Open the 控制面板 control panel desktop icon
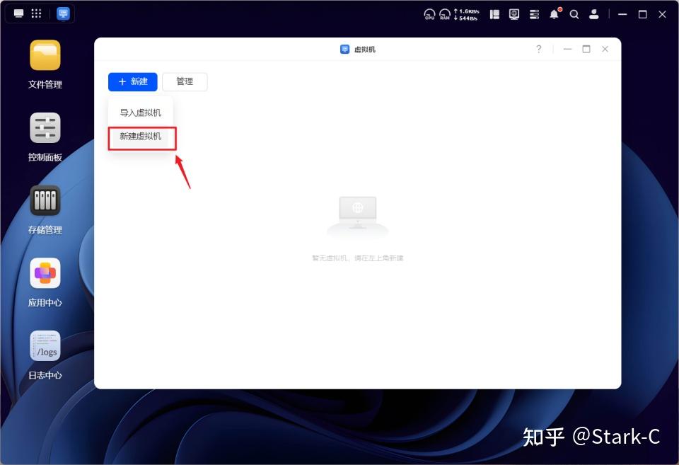 [x=45, y=128]
